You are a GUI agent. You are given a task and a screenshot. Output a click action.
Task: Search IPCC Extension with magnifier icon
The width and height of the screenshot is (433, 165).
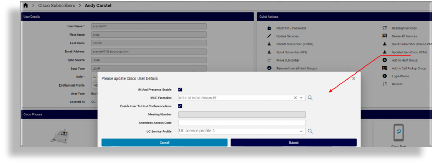coord(310,98)
